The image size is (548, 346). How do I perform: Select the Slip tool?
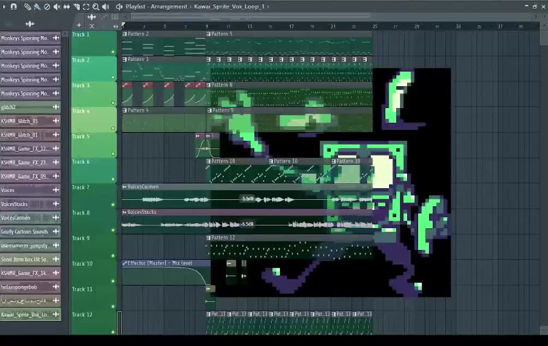(67, 7)
